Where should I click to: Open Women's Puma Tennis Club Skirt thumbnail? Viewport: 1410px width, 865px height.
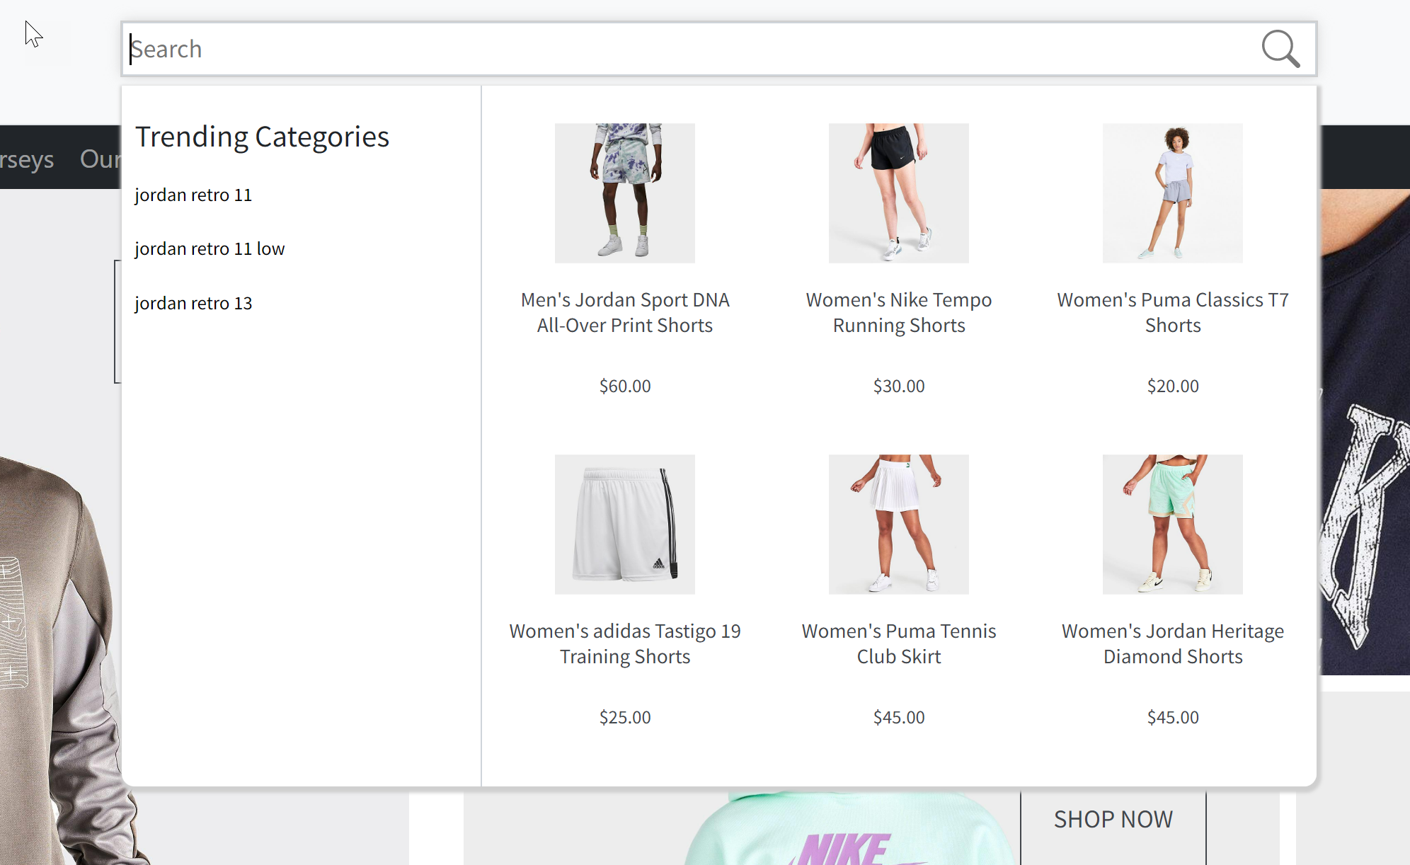[x=899, y=525]
